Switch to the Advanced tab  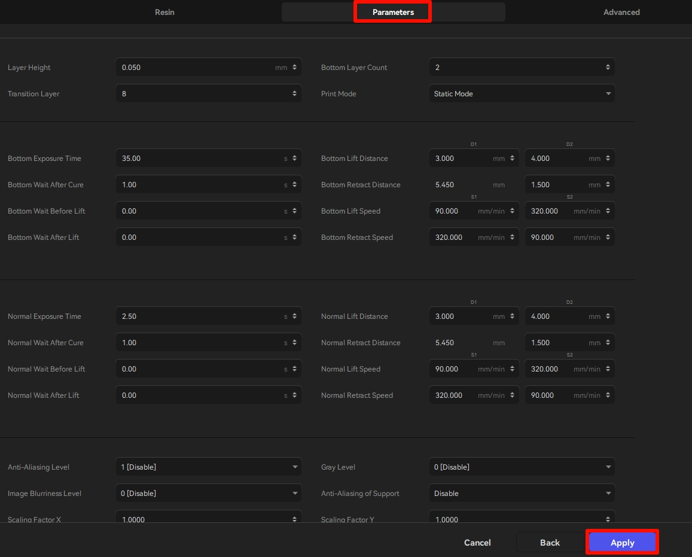click(x=621, y=12)
